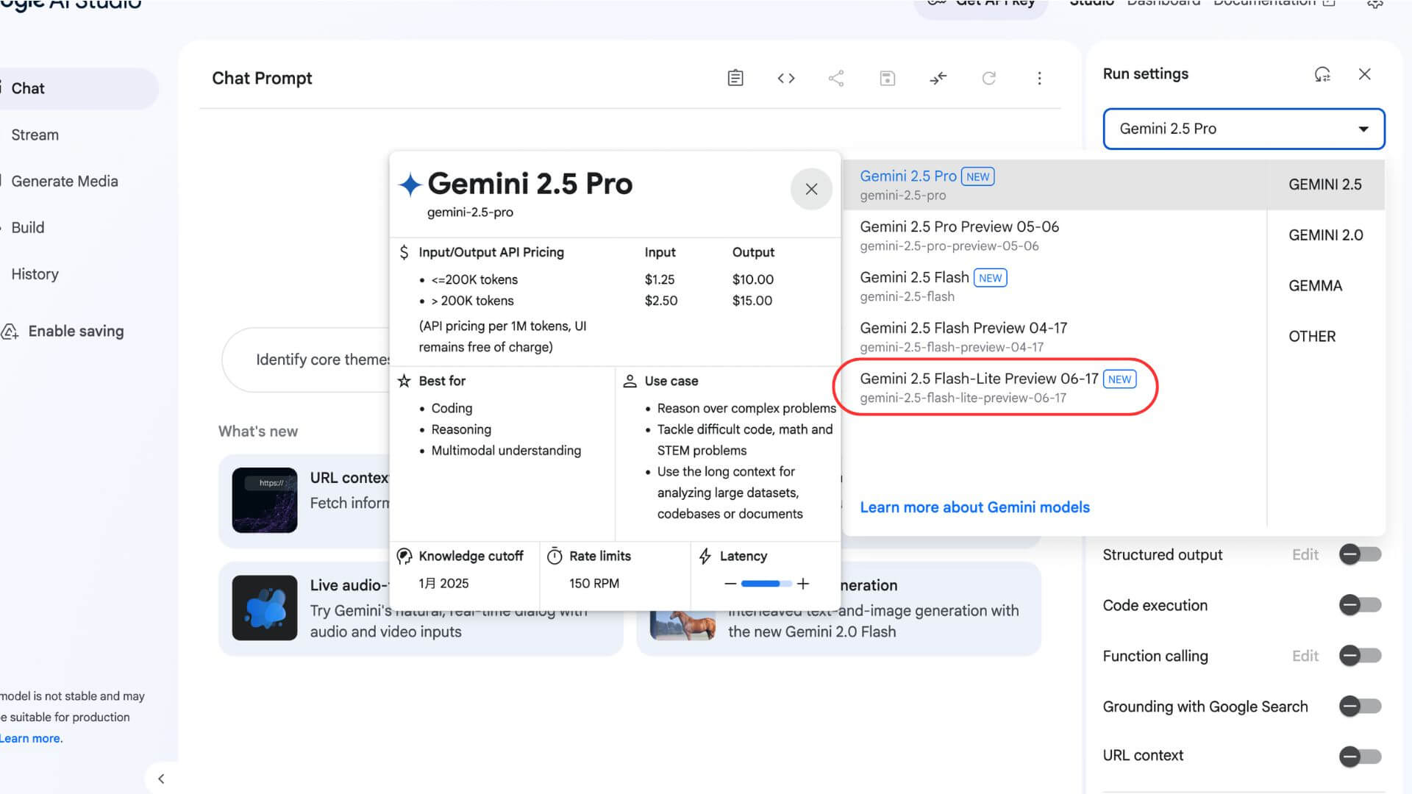Image resolution: width=1412 pixels, height=794 pixels.
Task: Click the $15.00 output price
Action: point(752,301)
